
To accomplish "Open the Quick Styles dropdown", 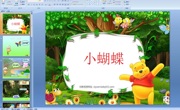I will click(x=110, y=3).
